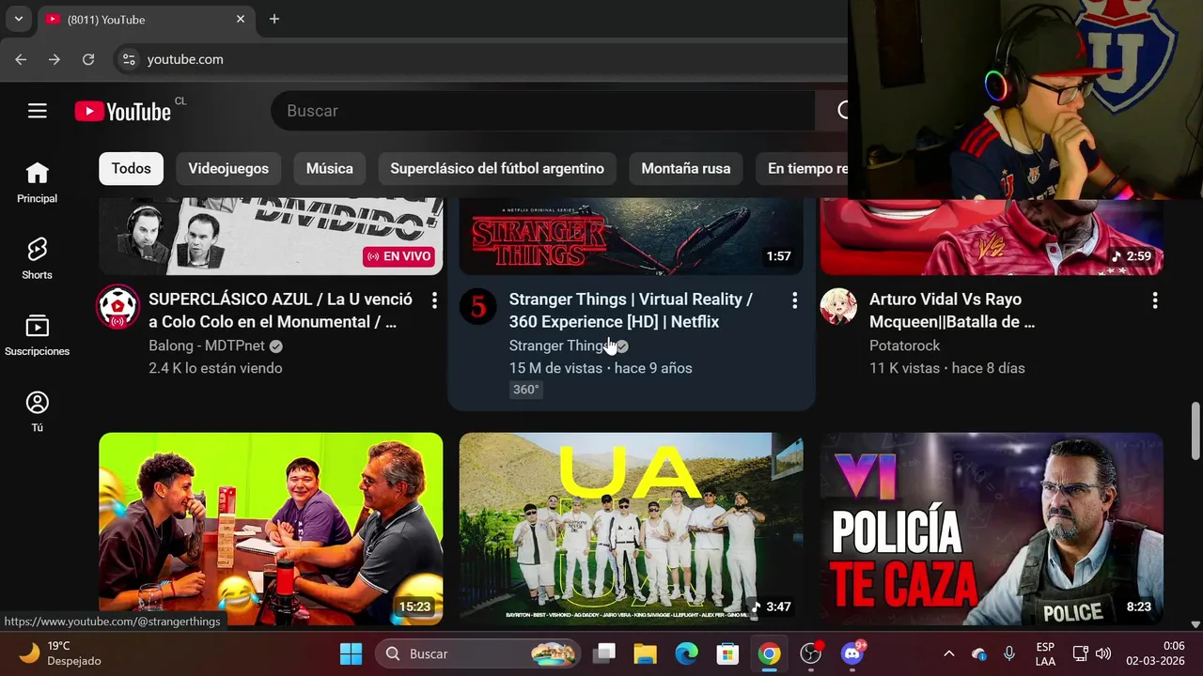Open the weather widget 19°C Despejado
The image size is (1203, 676).
point(60,653)
